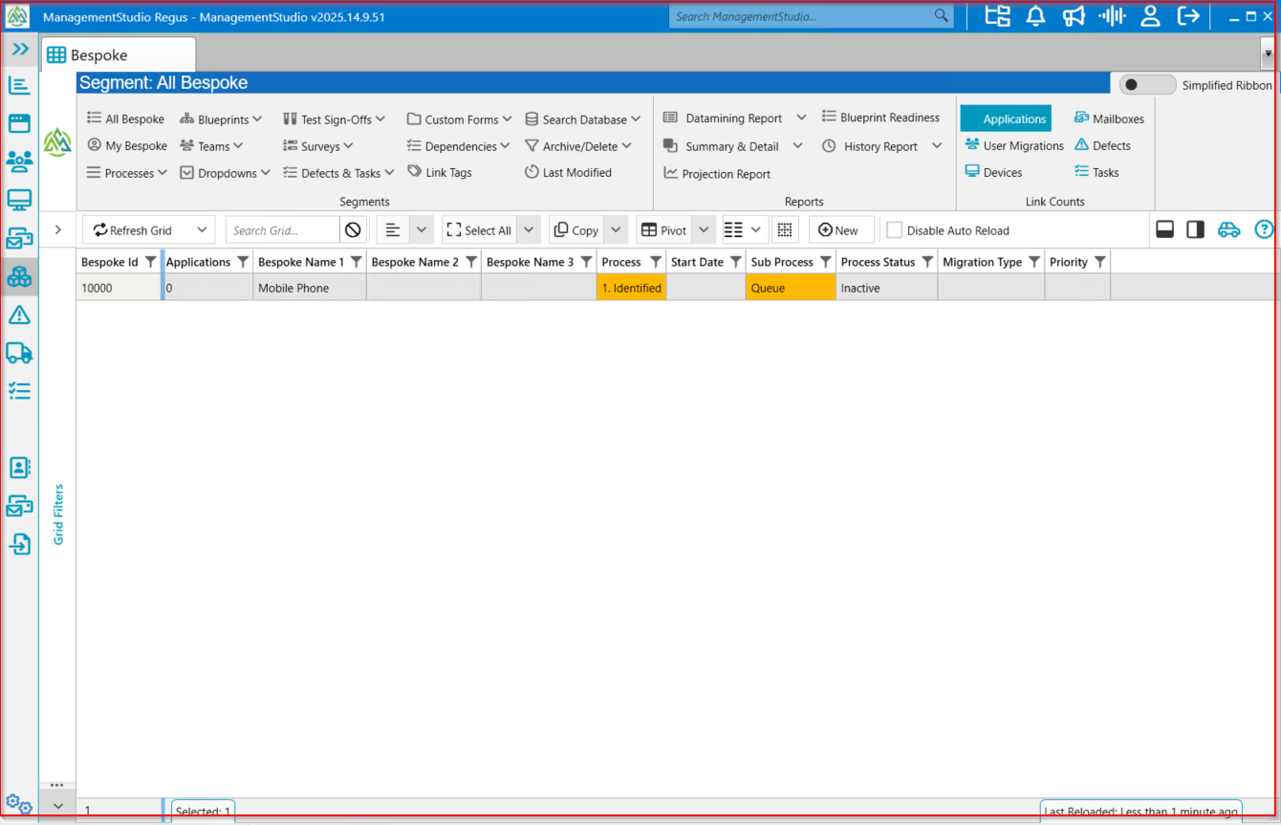Toggle the Simplified Ribbon switch
This screenshot has height=825, width=1281.
point(1147,85)
